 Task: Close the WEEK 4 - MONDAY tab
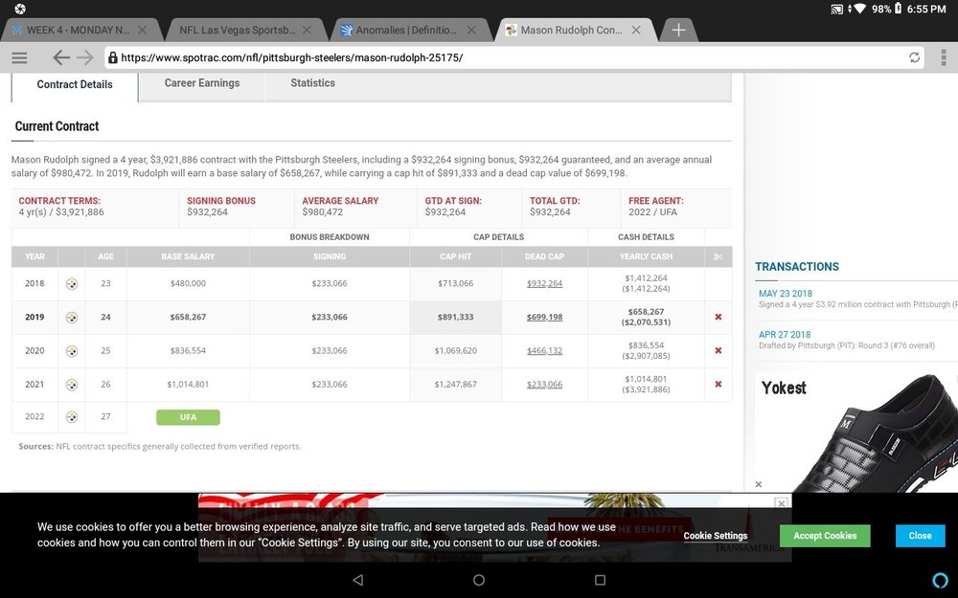[143, 30]
